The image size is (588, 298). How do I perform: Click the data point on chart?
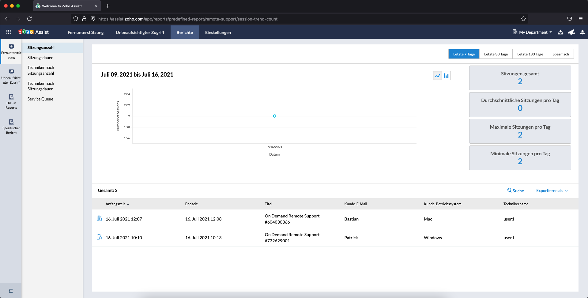coord(275,116)
